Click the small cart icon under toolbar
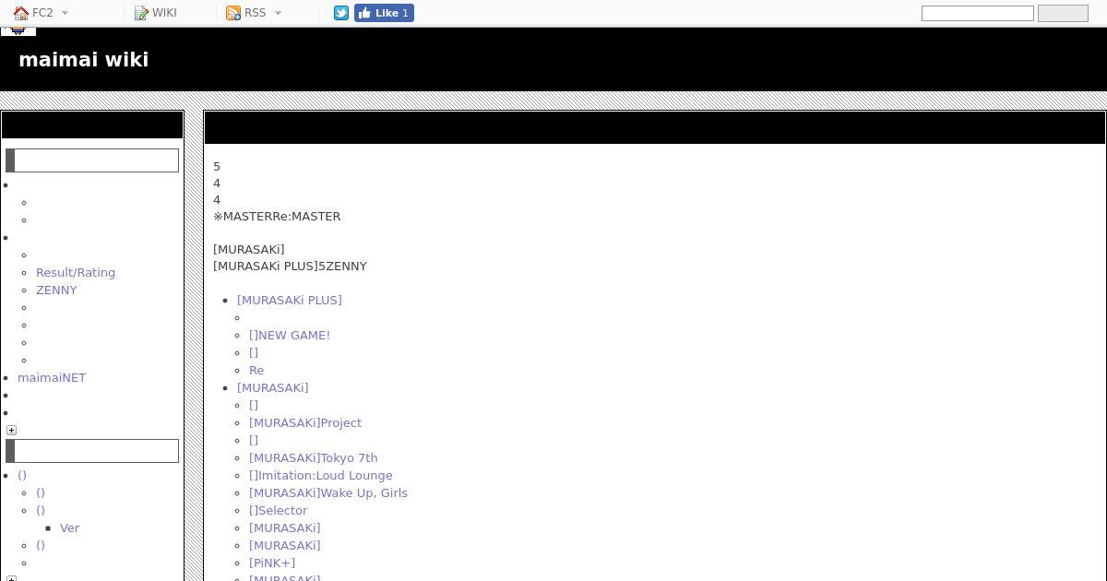The width and height of the screenshot is (1107, 581). (x=18, y=31)
